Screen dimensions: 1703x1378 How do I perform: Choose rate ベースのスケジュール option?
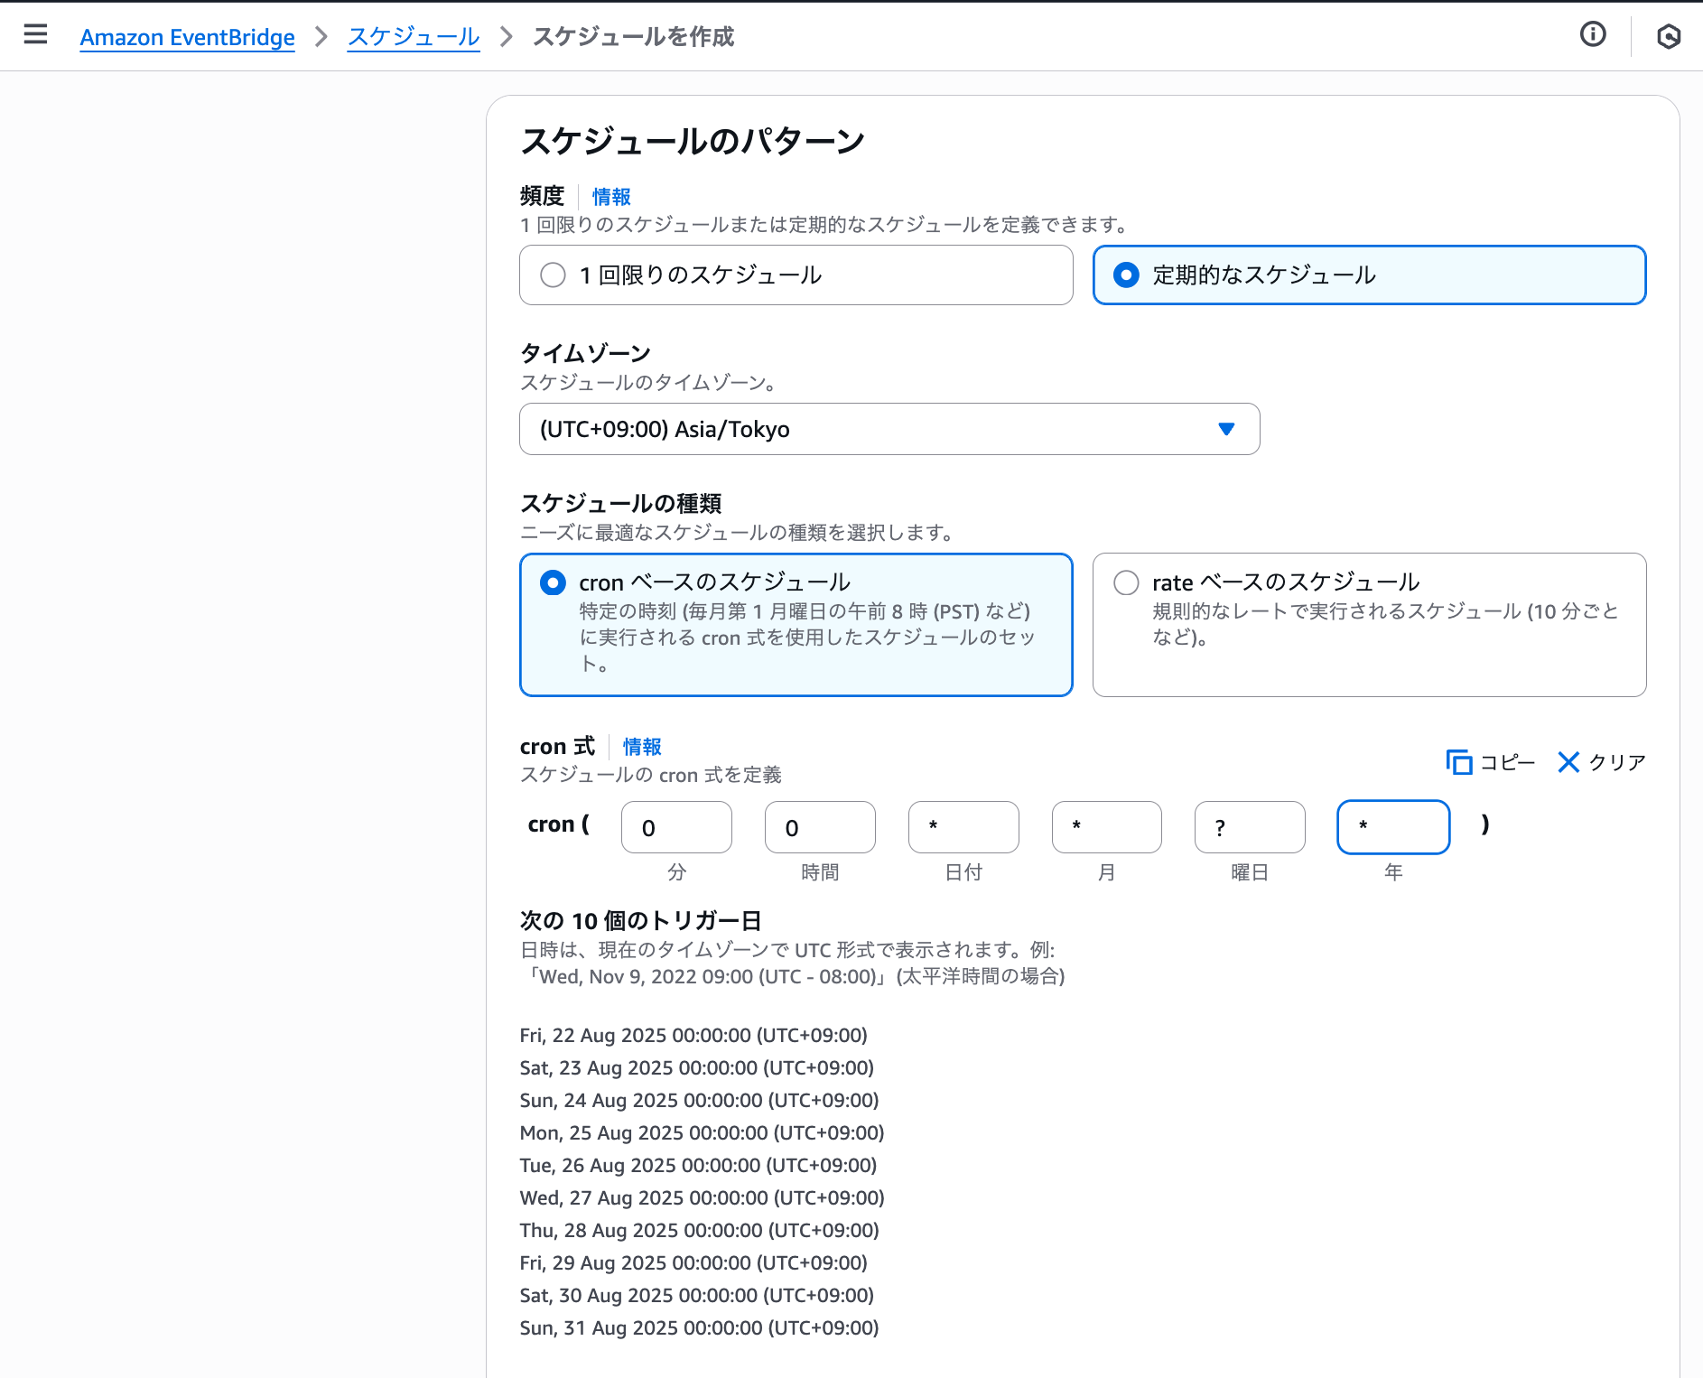[x=1126, y=583]
